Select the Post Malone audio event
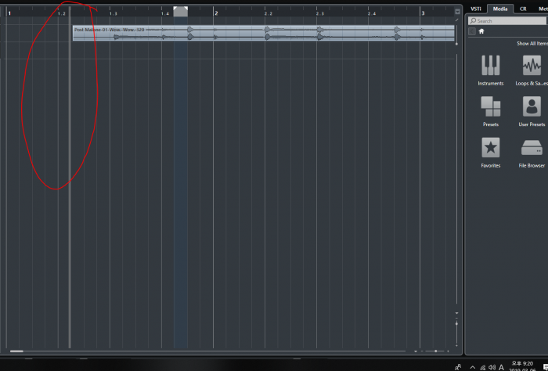The image size is (548, 371). [x=264, y=33]
